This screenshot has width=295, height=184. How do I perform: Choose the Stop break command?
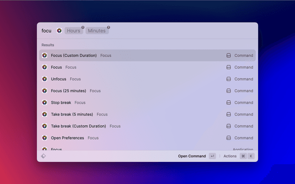point(61,103)
